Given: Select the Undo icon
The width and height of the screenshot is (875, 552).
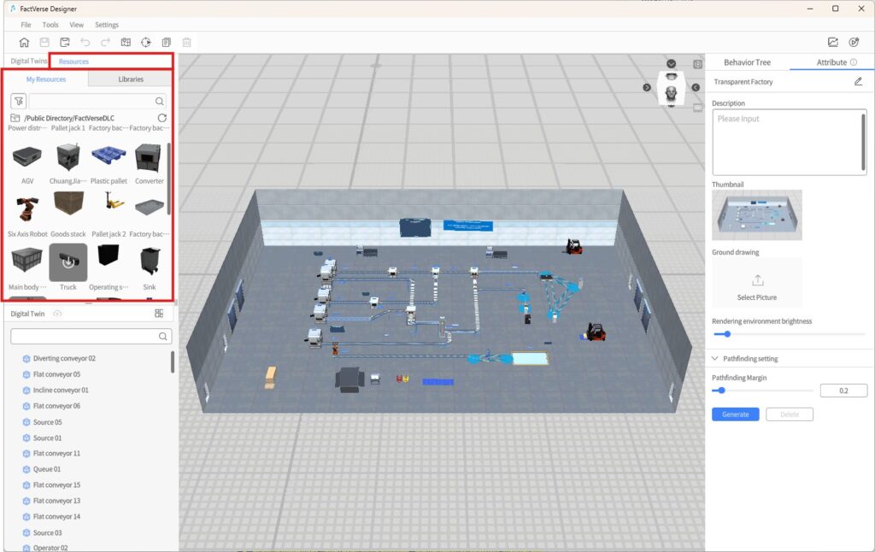Looking at the screenshot, I should pyautogui.click(x=86, y=41).
